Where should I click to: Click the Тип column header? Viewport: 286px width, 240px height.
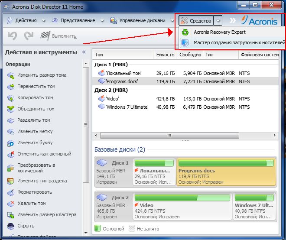tap(221, 55)
